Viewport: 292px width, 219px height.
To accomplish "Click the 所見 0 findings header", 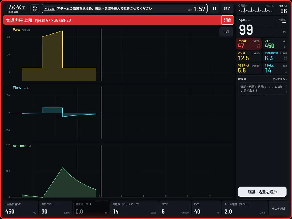I will pyautogui.click(x=242, y=79).
